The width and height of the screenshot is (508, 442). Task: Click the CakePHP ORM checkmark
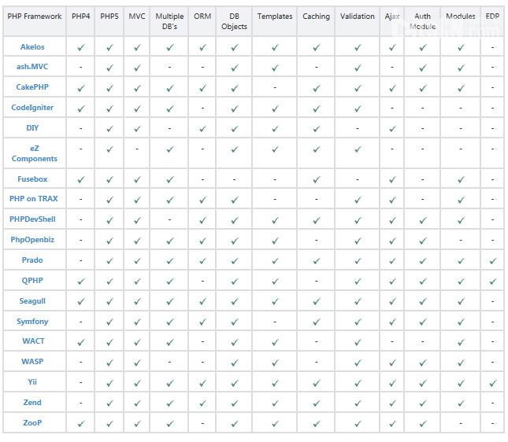click(202, 88)
